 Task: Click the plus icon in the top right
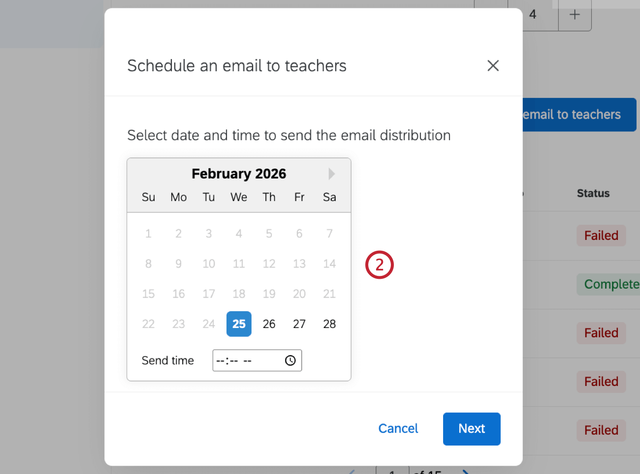[575, 15]
